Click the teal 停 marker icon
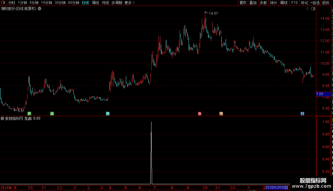This screenshot has width=333, height=191. pos(108,114)
